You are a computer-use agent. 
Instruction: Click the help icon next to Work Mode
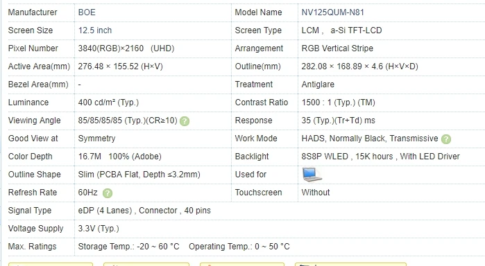(x=446, y=139)
